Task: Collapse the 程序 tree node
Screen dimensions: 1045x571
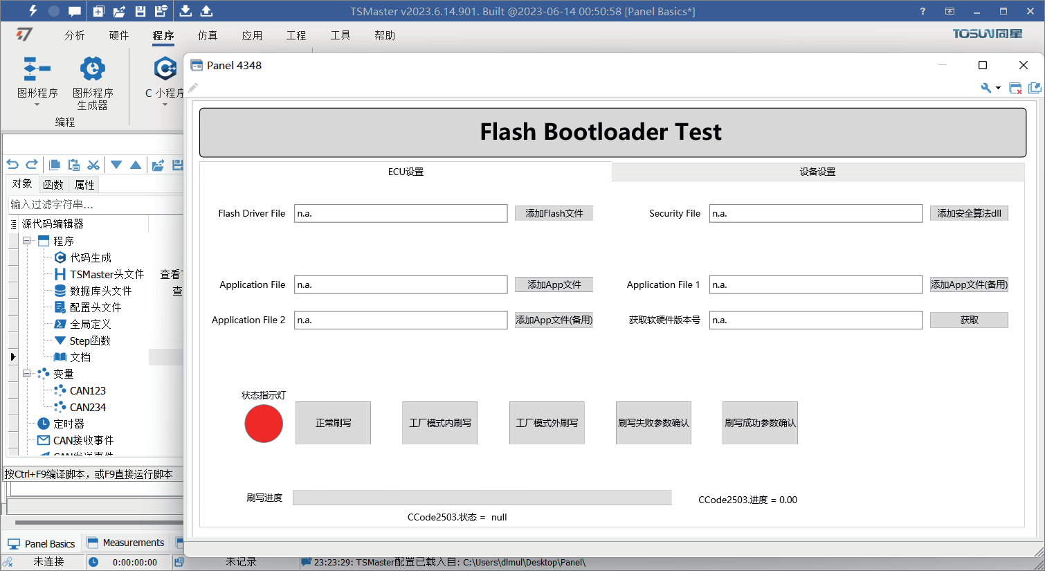Action: coord(27,241)
